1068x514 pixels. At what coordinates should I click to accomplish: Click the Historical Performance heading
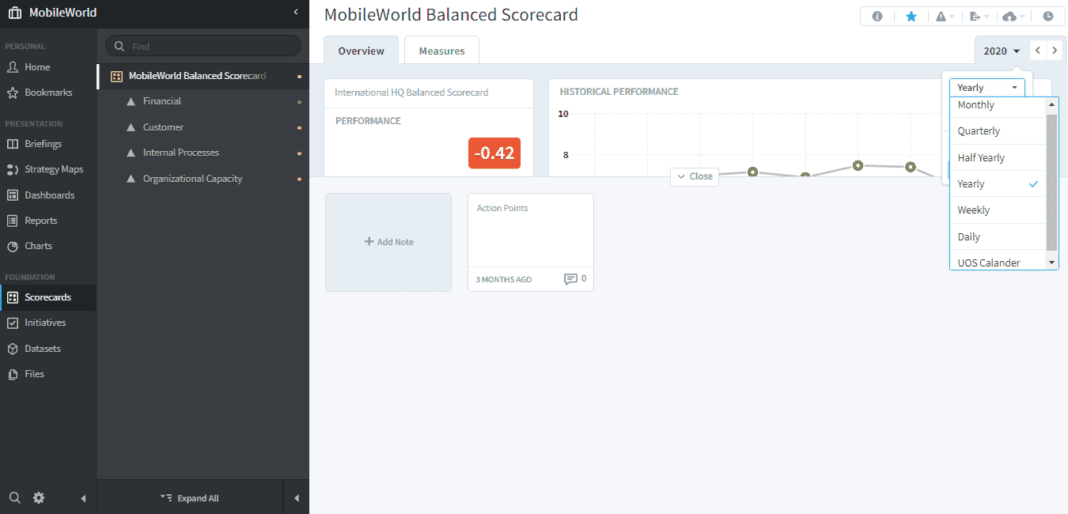coord(619,92)
